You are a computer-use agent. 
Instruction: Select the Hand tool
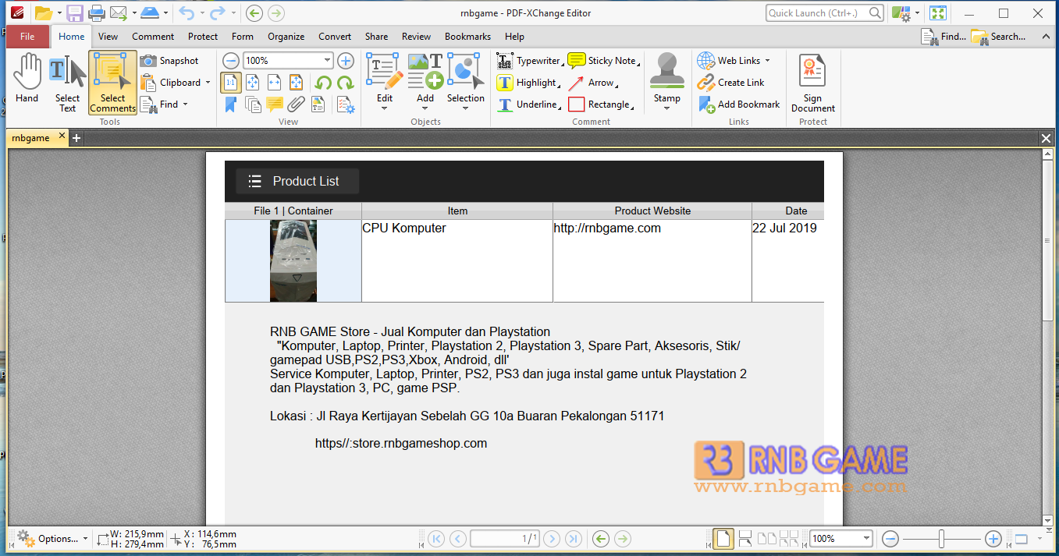tap(27, 78)
